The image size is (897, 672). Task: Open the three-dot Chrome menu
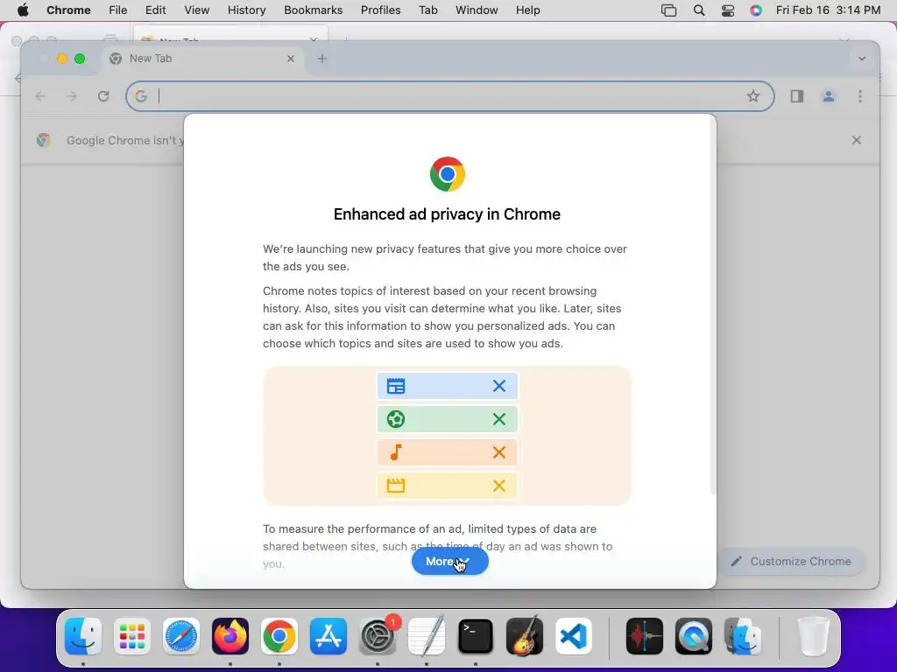coord(860,96)
